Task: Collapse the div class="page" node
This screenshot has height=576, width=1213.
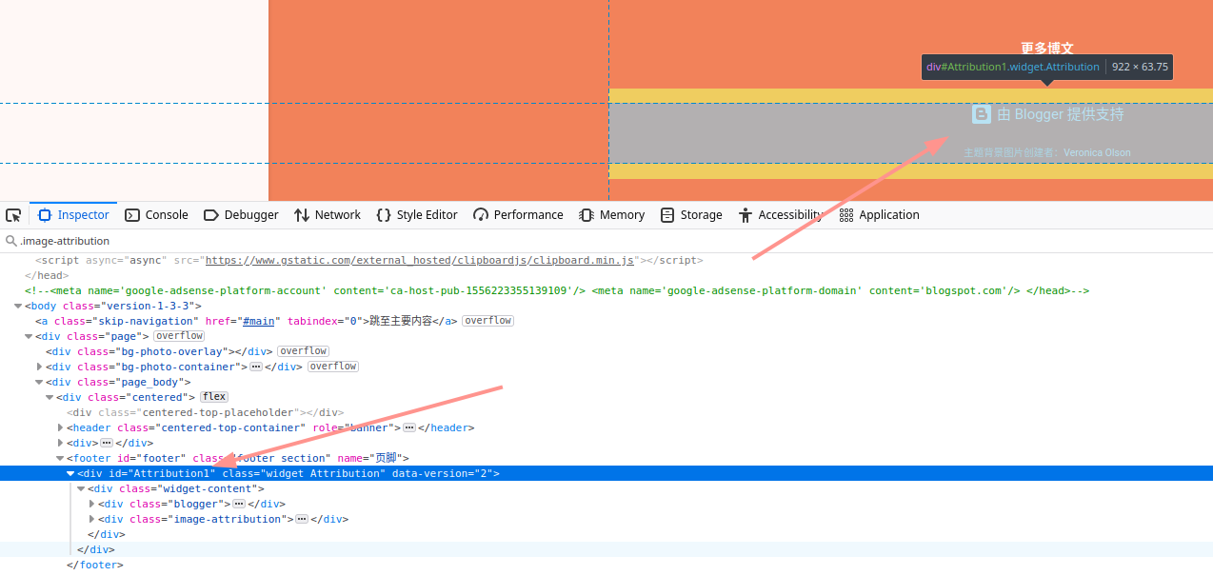Action: click(29, 336)
